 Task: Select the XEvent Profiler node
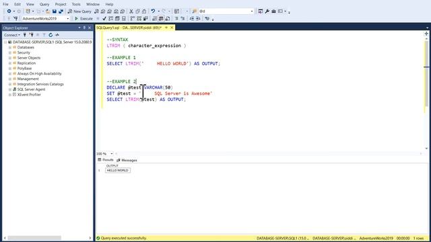[x=29, y=95]
